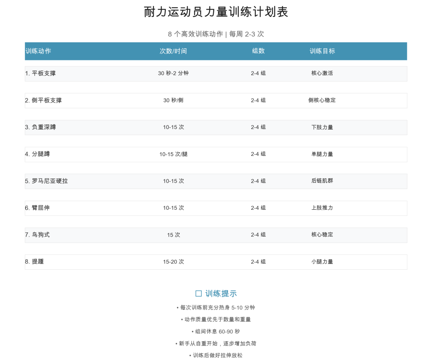Click the square icon beside 训练提示
This screenshot has height=362, width=432.
[x=198, y=294]
